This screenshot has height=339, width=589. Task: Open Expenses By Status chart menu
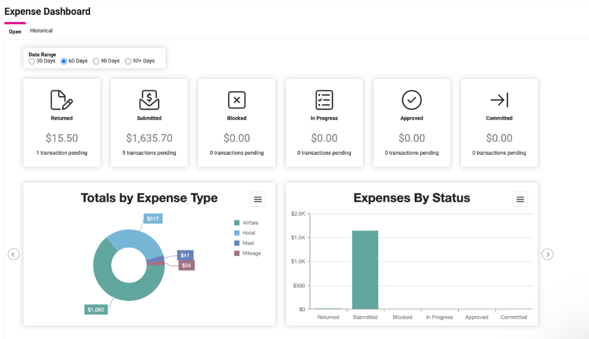click(x=520, y=200)
